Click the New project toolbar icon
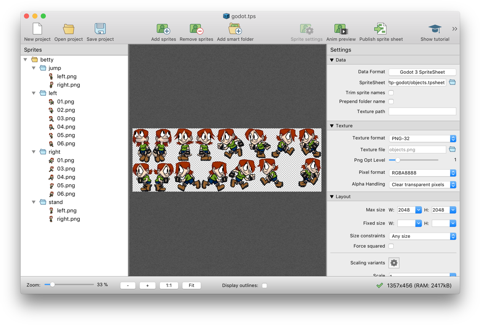This screenshot has height=325, width=480. click(x=37, y=29)
